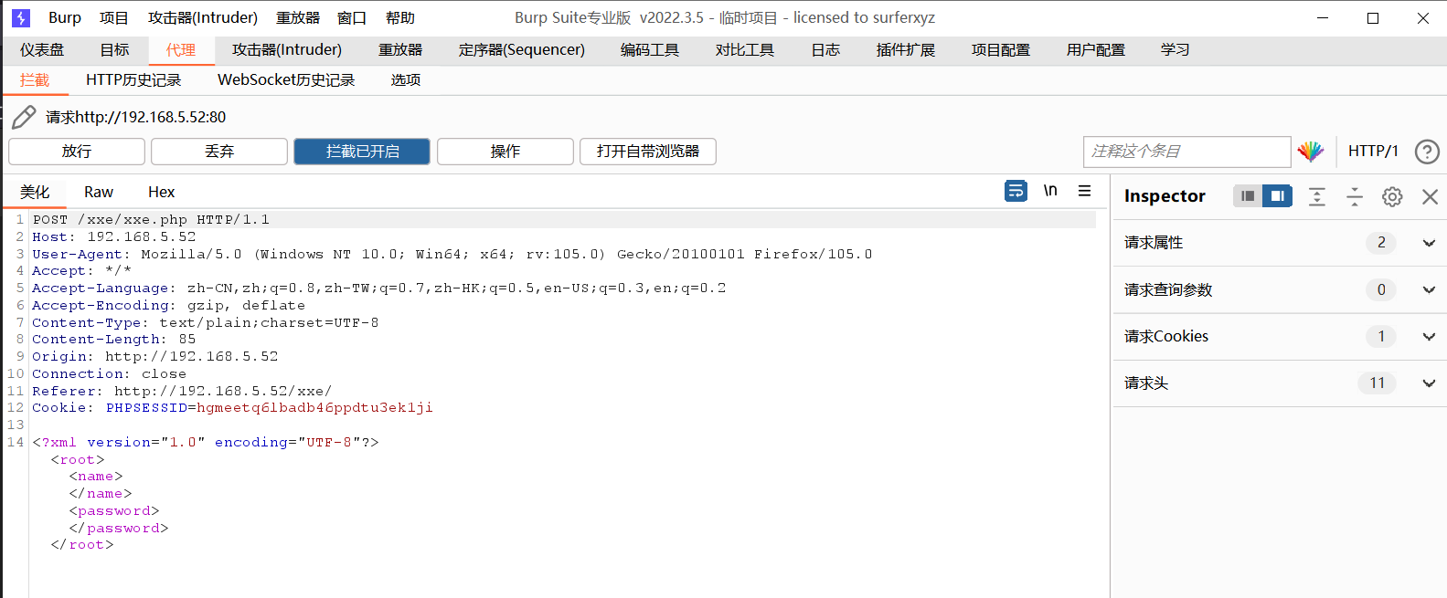Select the 代理 tab
The image size is (1447, 598).
point(181,50)
